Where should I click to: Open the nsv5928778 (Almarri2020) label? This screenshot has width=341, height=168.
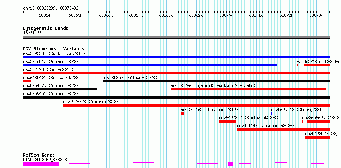90,102
